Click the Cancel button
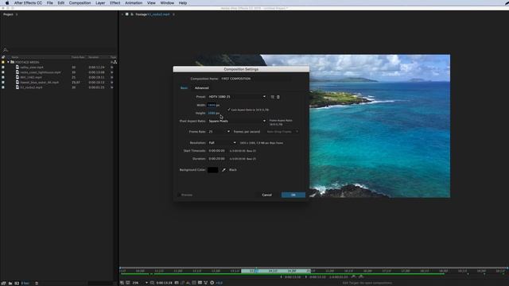 click(267, 195)
